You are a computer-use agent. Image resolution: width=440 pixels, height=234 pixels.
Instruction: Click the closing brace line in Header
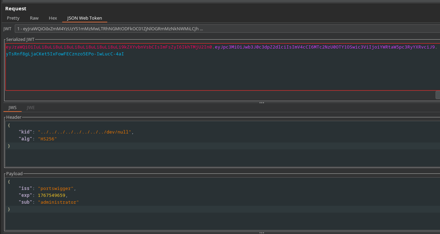click(x=9, y=146)
